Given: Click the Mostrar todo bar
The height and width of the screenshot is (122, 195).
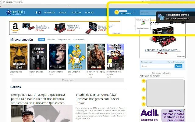Looking at the screenshot, I should point(68,80).
